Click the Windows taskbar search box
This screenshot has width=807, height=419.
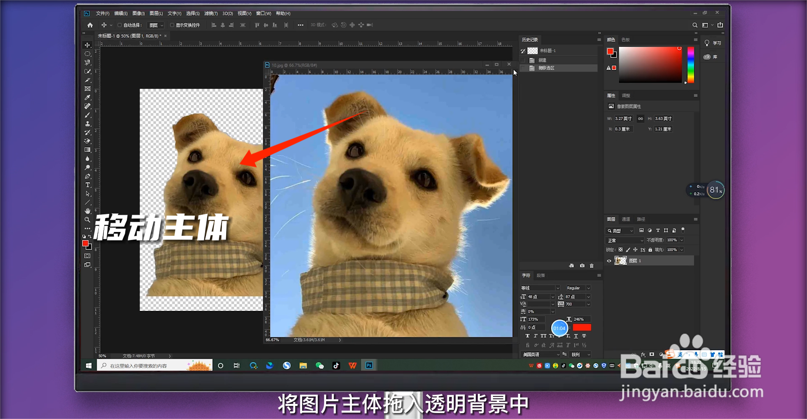(x=155, y=366)
